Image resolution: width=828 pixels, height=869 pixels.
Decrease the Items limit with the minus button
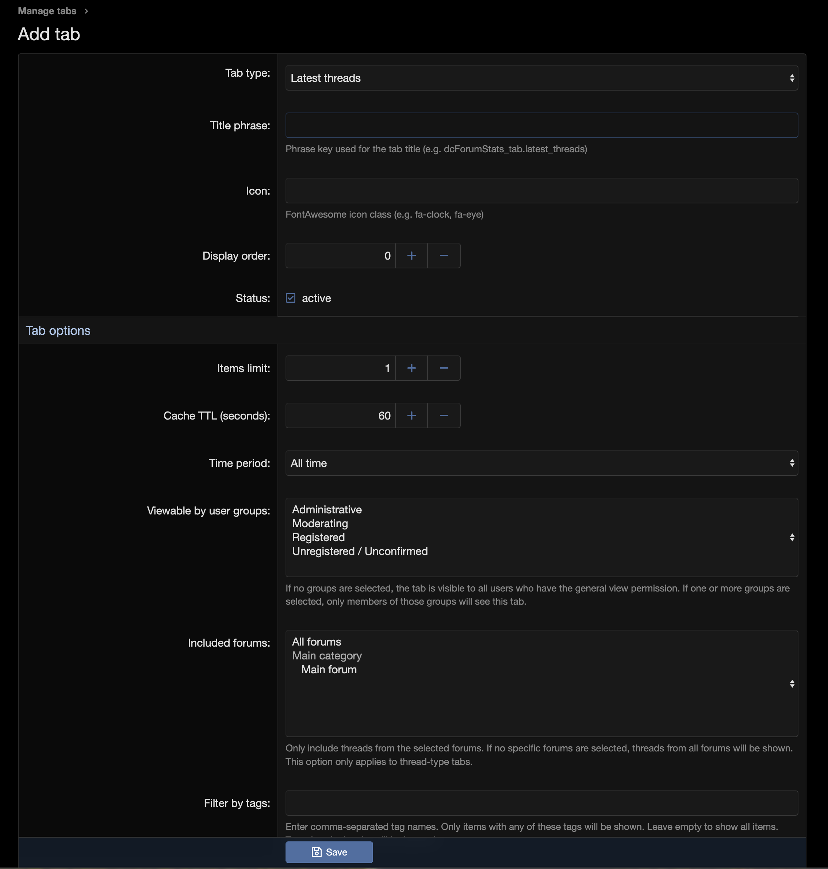pyautogui.click(x=444, y=368)
